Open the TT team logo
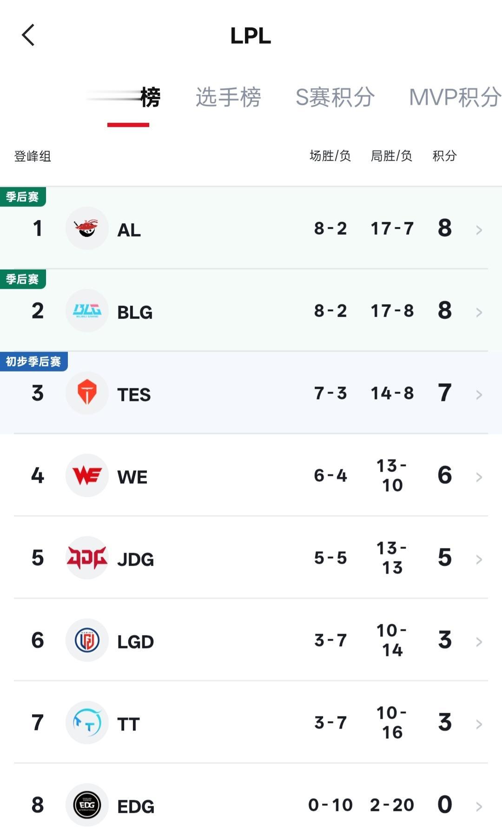The width and height of the screenshot is (502, 838). [x=87, y=723]
